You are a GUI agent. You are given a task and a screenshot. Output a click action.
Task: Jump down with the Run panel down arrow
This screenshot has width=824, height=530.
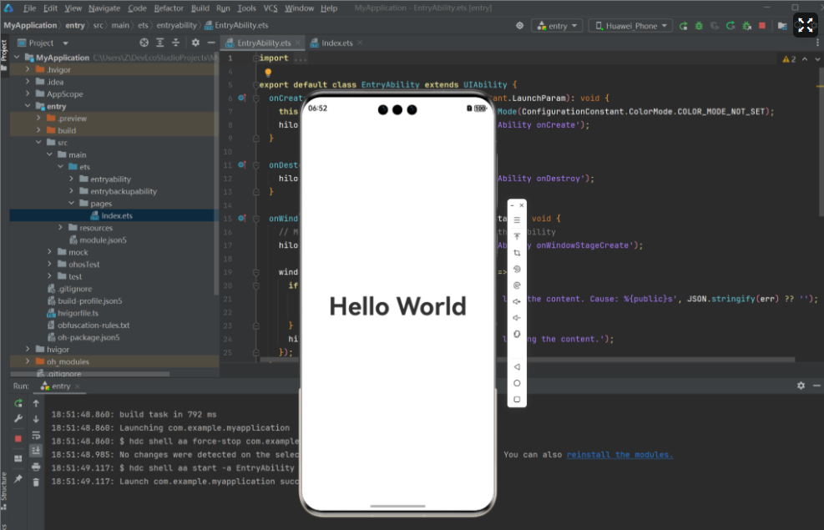tap(36, 419)
